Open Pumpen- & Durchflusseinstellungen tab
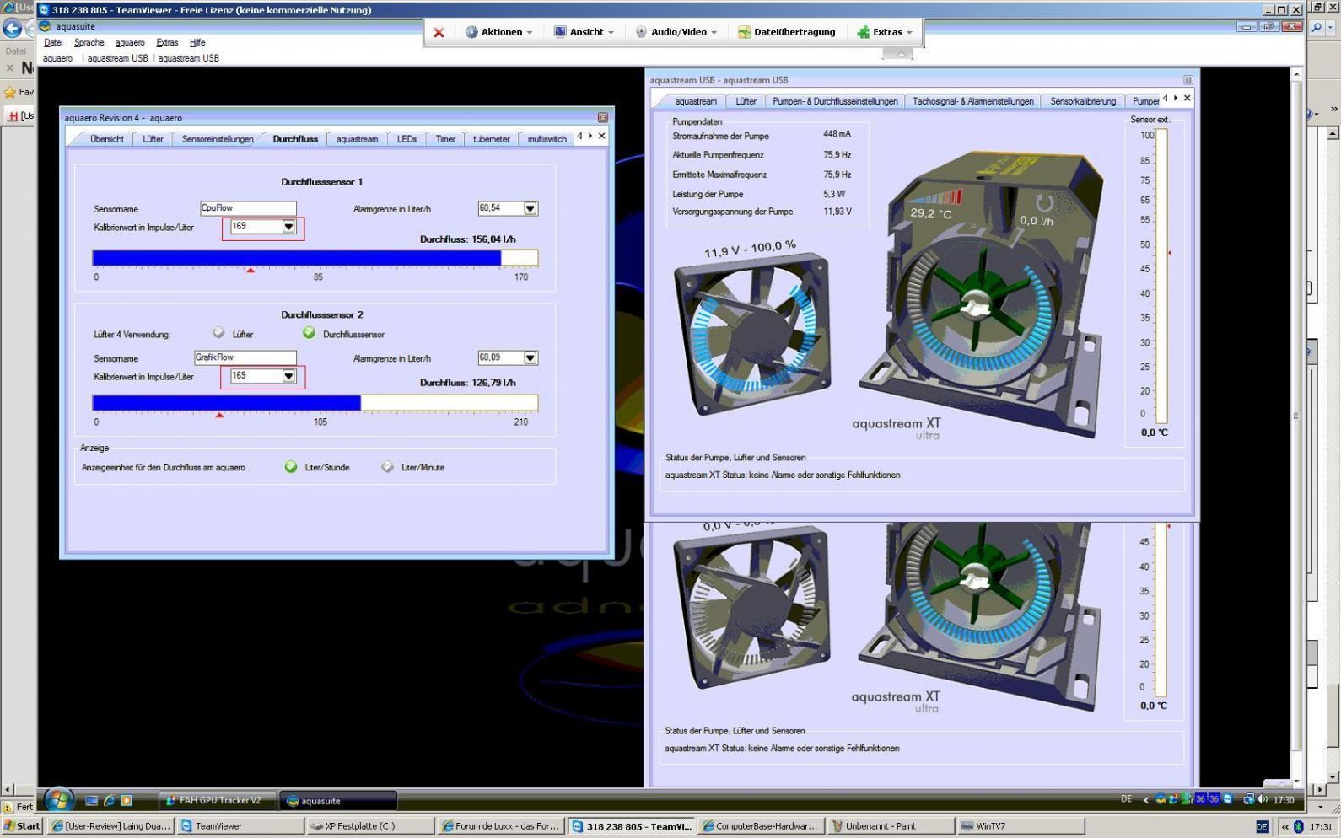 pos(834,101)
